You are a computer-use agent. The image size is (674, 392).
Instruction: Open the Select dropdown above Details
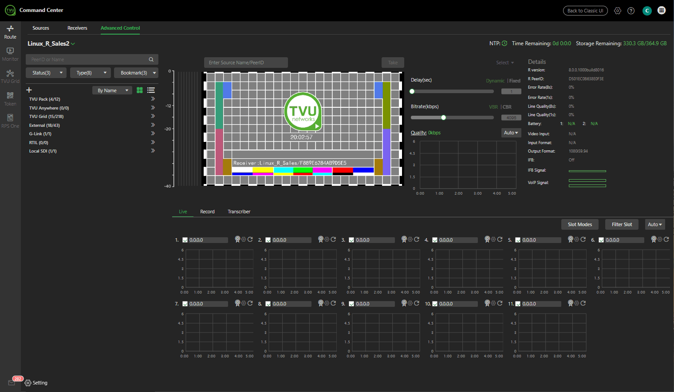[x=505, y=63]
